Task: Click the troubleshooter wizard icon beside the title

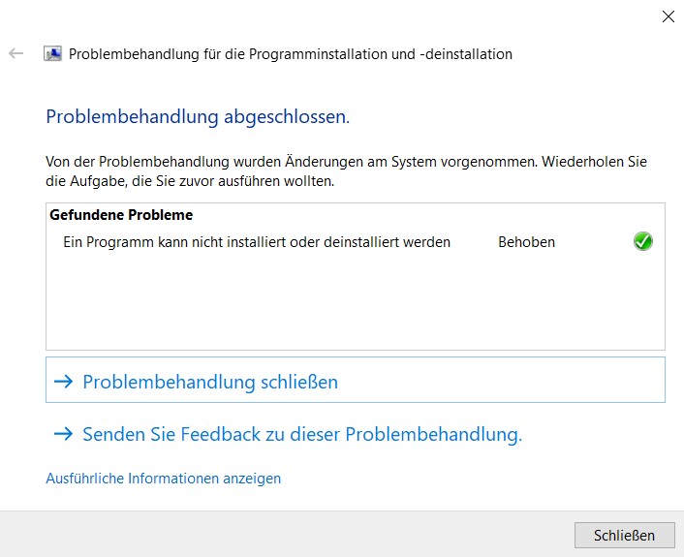Action: coord(52,53)
